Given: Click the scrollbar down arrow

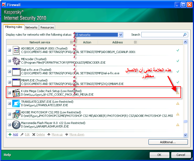Looking at the screenshot, I should [x=185, y=135].
